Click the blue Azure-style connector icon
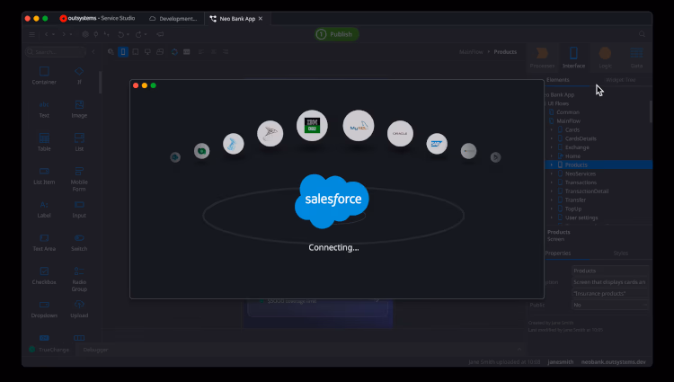The height and width of the screenshot is (382, 674). click(x=234, y=144)
